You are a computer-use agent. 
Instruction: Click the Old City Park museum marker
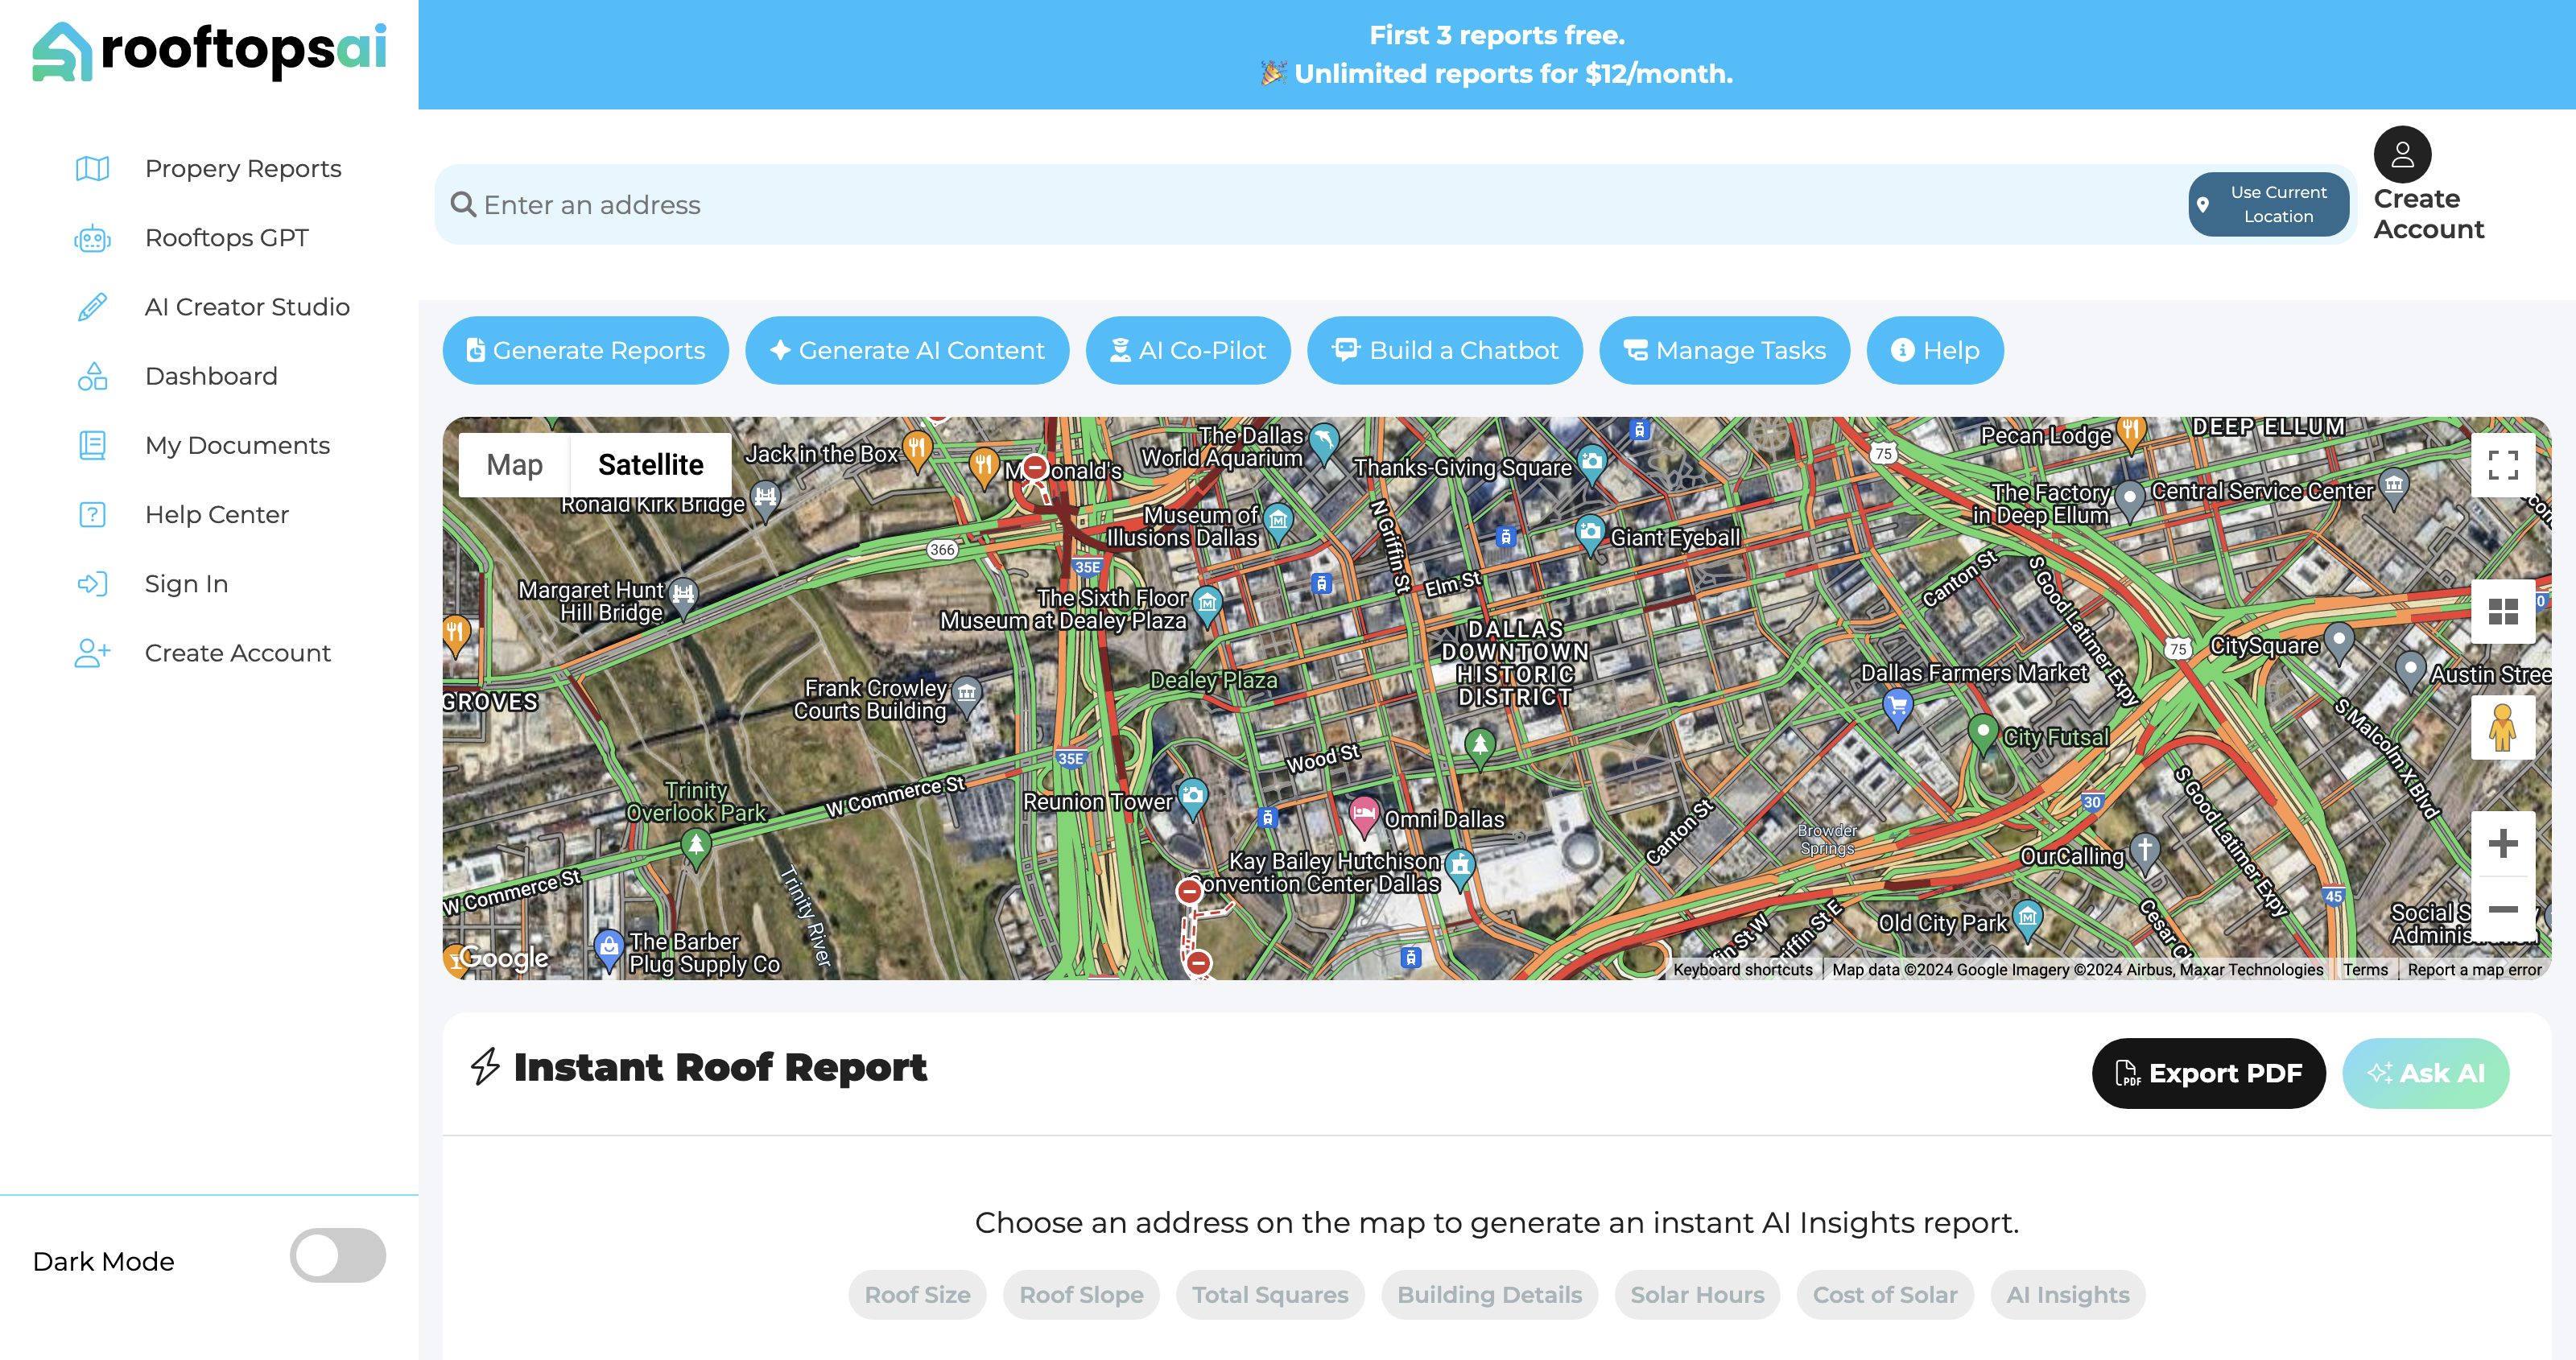coord(2027,918)
